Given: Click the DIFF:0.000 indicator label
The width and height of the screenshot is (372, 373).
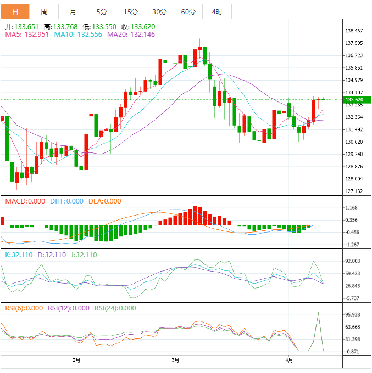Looking at the screenshot, I should pos(66,201).
